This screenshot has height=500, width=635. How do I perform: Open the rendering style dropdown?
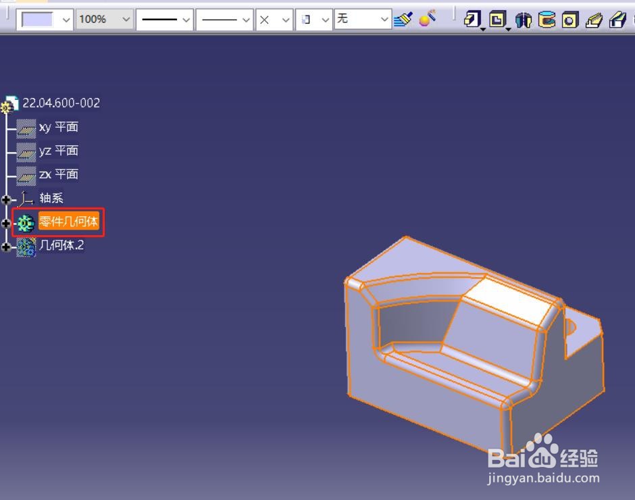click(314, 20)
